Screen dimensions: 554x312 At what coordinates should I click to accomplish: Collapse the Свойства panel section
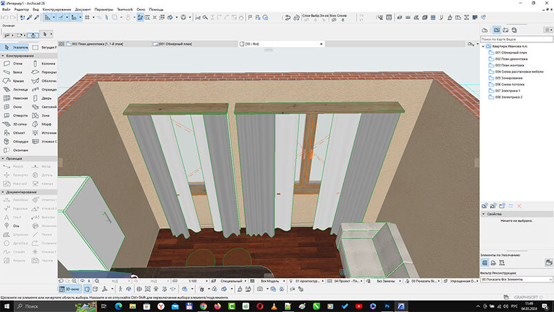483,214
